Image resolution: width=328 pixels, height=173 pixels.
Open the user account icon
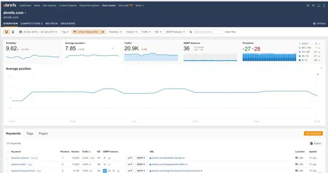click(324, 5)
